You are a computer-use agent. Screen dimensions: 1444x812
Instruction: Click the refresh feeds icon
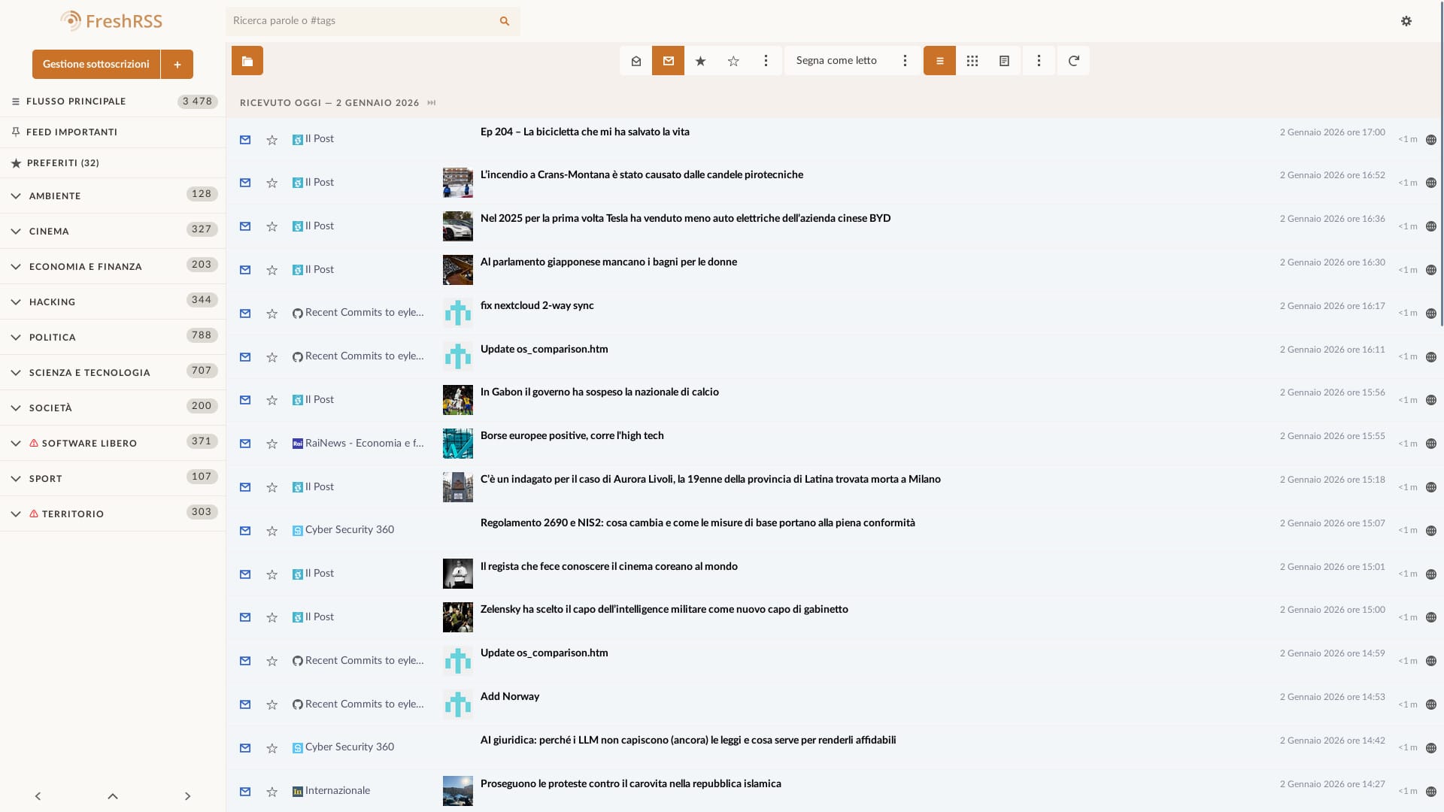[1073, 61]
